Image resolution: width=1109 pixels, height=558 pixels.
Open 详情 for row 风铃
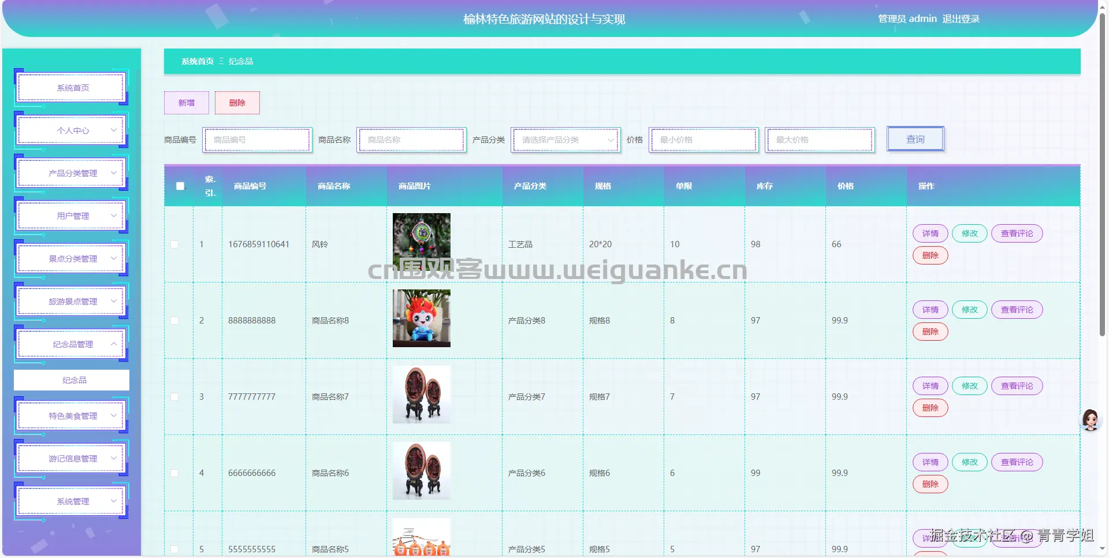point(930,233)
